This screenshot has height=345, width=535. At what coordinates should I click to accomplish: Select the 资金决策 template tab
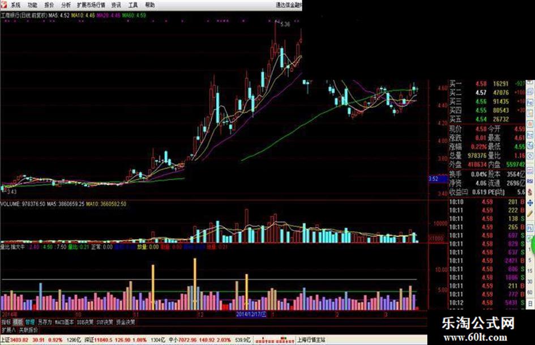(x=126, y=322)
